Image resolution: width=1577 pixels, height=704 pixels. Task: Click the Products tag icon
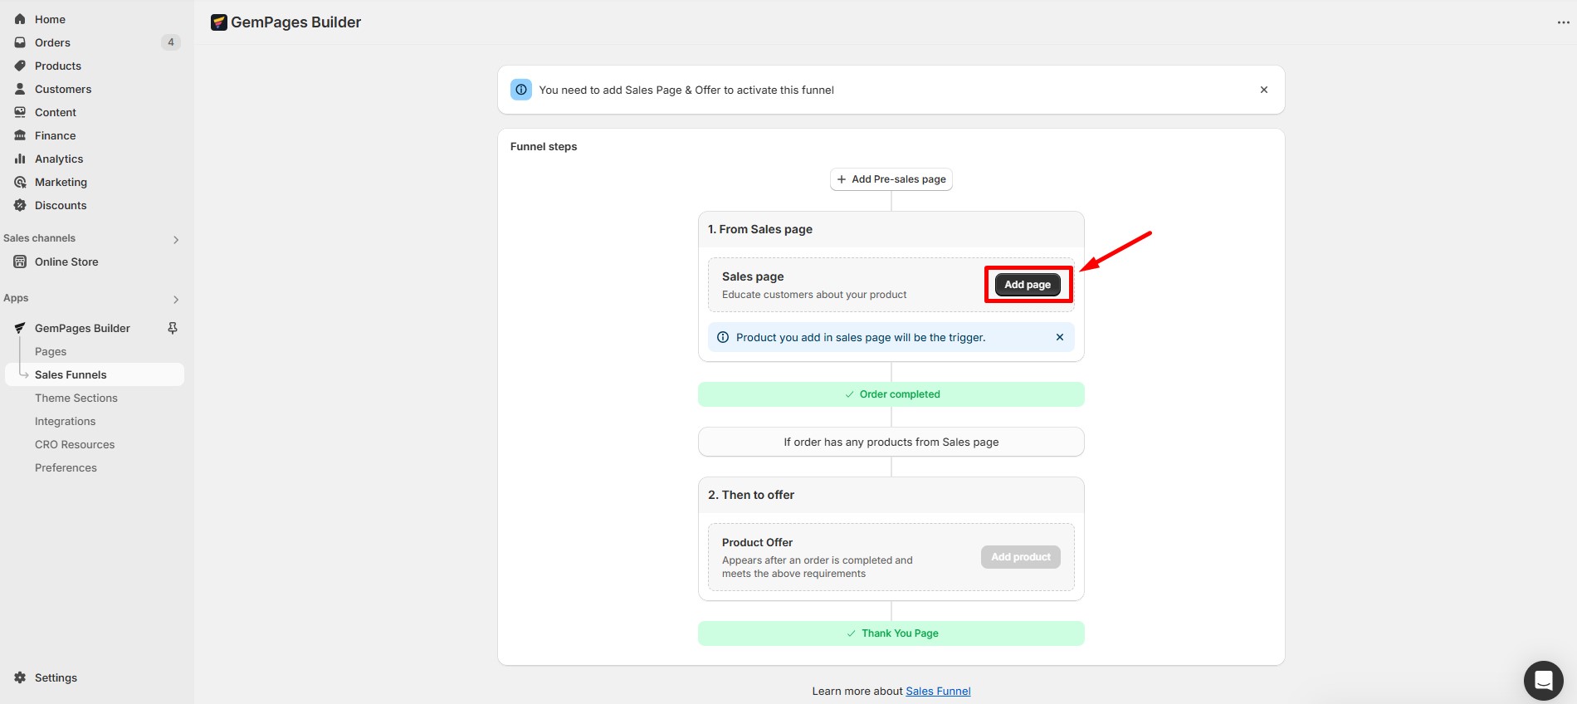[x=20, y=66]
